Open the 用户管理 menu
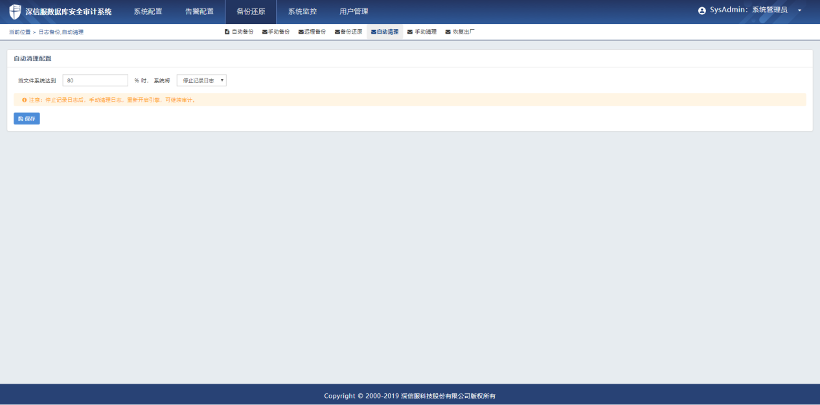The height and width of the screenshot is (405, 820). [354, 12]
